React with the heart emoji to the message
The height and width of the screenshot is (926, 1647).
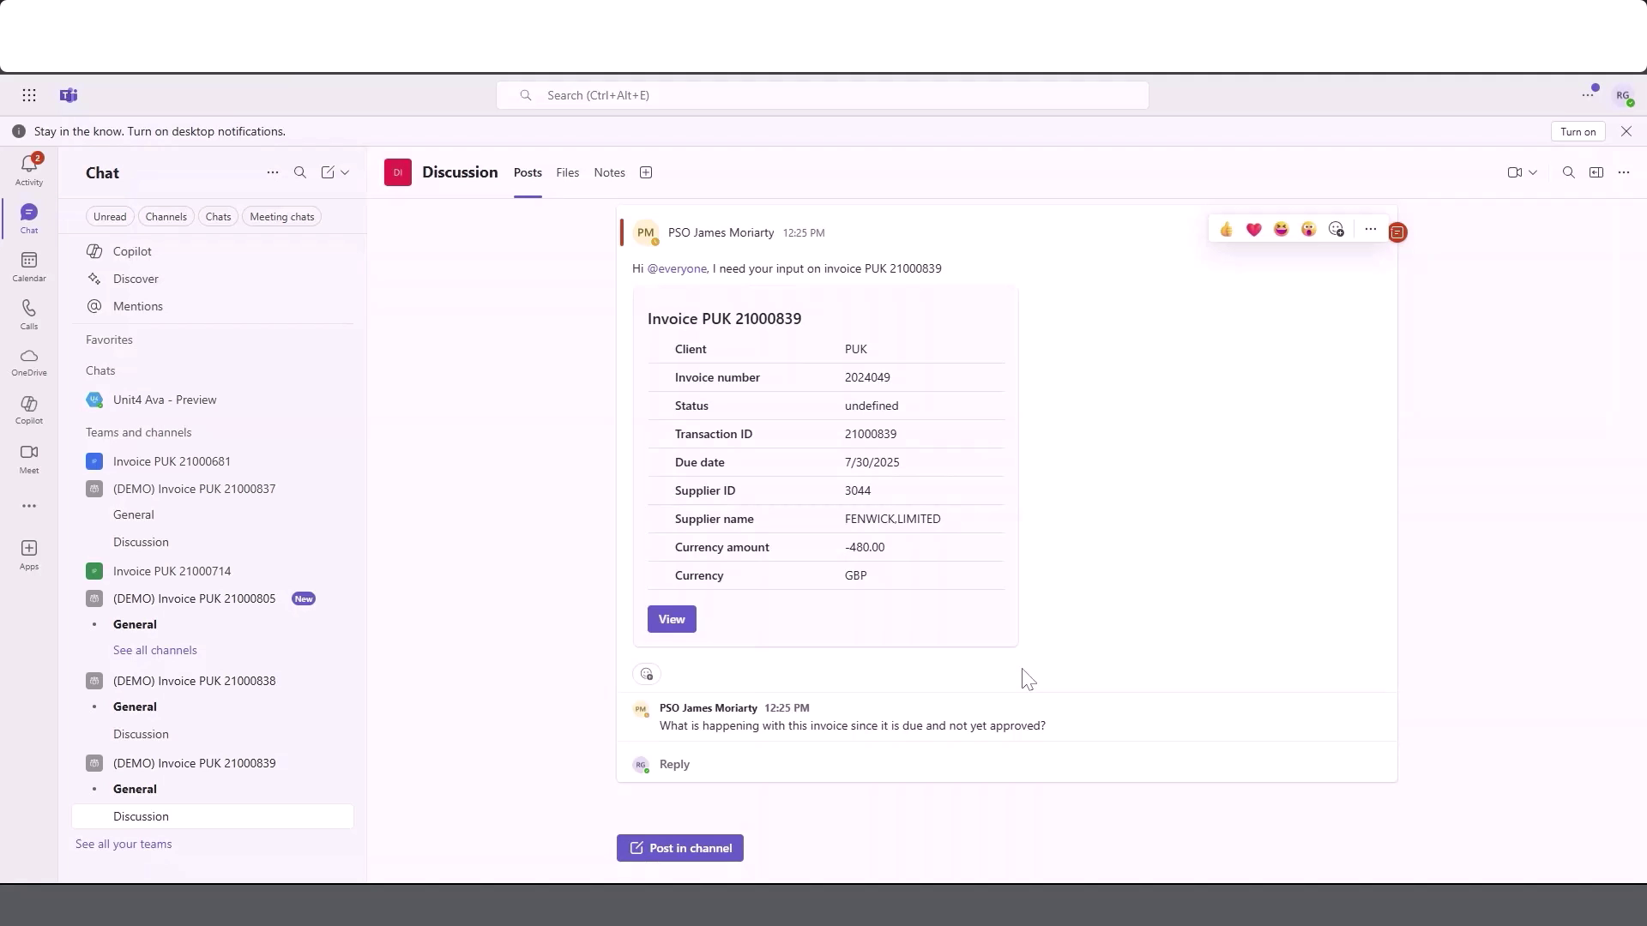point(1253,229)
